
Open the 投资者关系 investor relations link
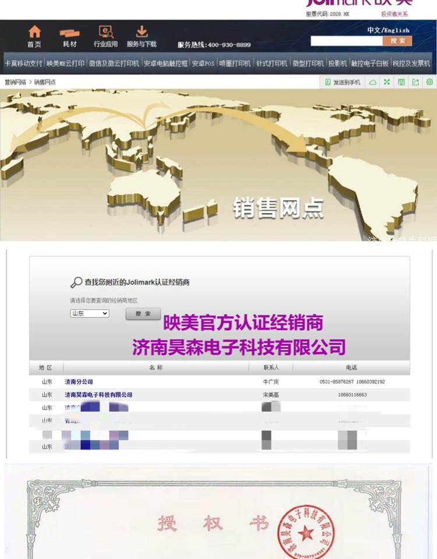click(394, 14)
